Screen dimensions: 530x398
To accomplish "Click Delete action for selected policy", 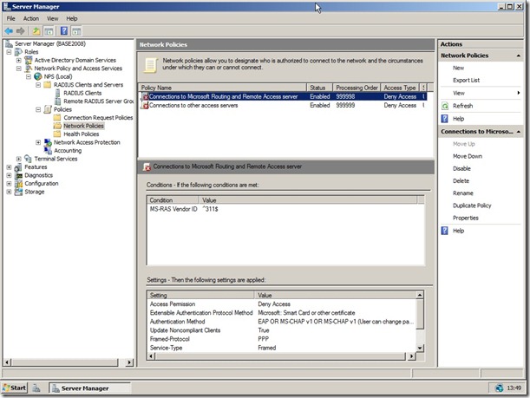I will point(461,181).
